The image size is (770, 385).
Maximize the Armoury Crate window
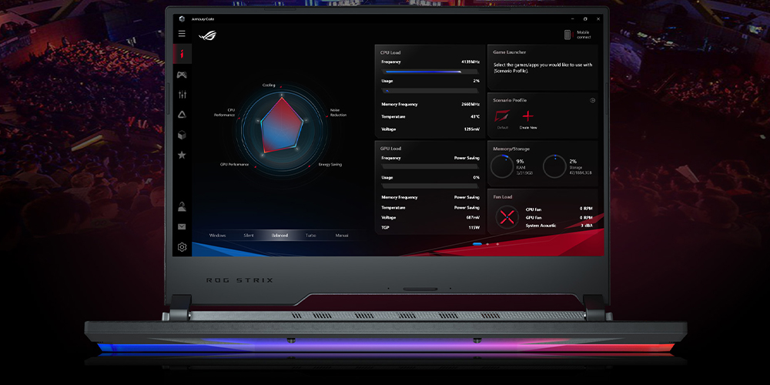point(585,18)
